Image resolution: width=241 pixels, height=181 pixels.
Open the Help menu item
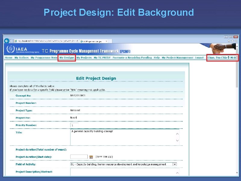pyautogui.click(x=156, y=58)
